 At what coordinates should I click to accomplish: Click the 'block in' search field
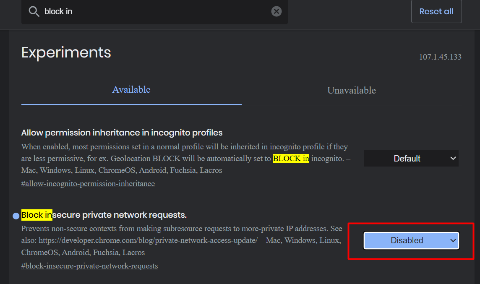pyautogui.click(x=154, y=12)
